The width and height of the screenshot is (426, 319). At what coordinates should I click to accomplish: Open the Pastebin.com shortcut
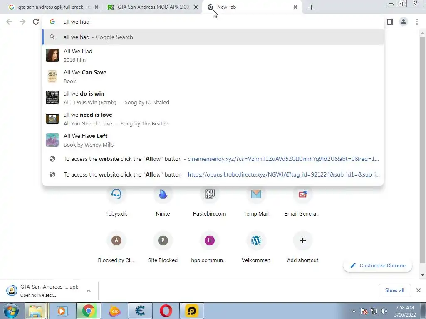click(x=210, y=201)
